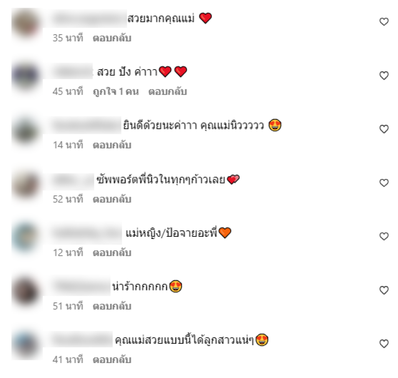Like the comment "ซัพพอร์ตพี่นิวในทุกๆก้าวเลย"
This screenshot has width=398, height=378.
coord(384,183)
